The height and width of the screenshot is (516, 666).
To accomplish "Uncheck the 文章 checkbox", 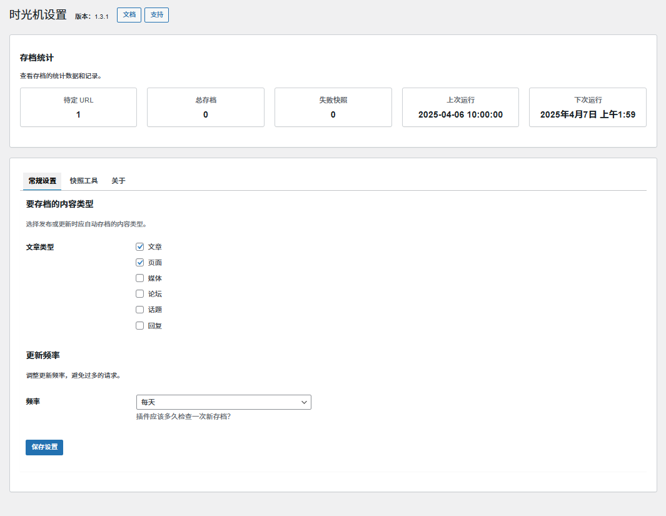I will (140, 247).
